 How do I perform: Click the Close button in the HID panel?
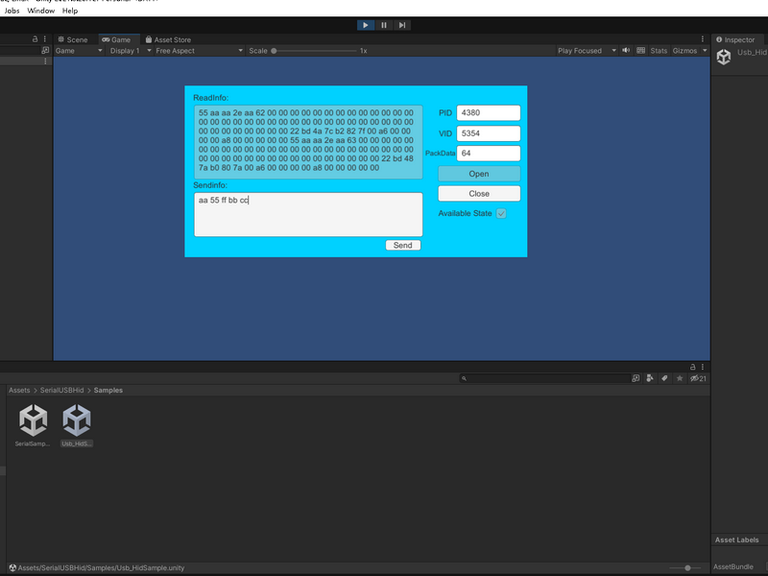coord(479,194)
